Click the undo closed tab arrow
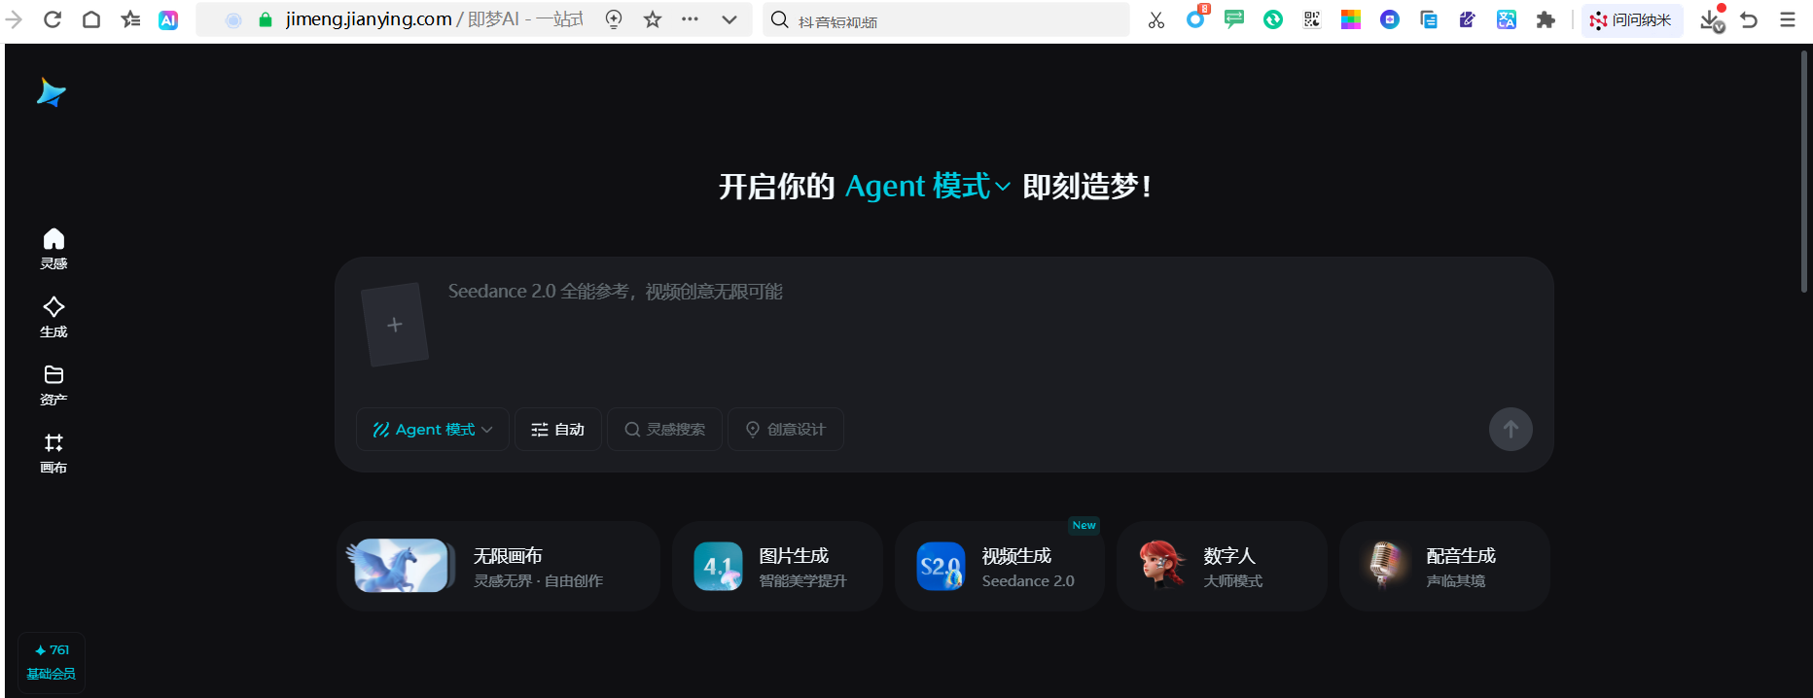This screenshot has width=1813, height=698. coord(1749,19)
